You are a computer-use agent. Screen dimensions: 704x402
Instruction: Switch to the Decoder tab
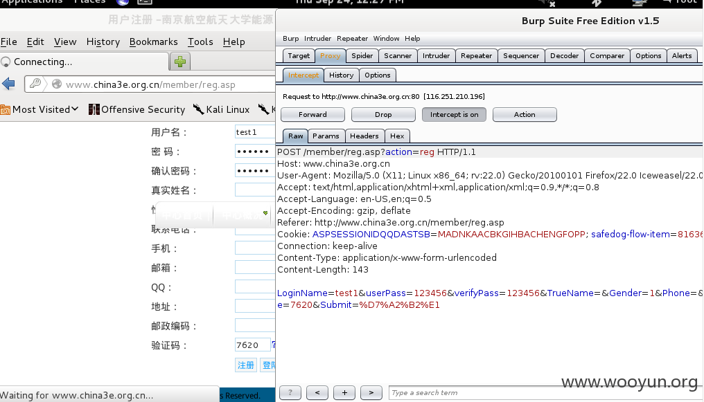click(564, 55)
